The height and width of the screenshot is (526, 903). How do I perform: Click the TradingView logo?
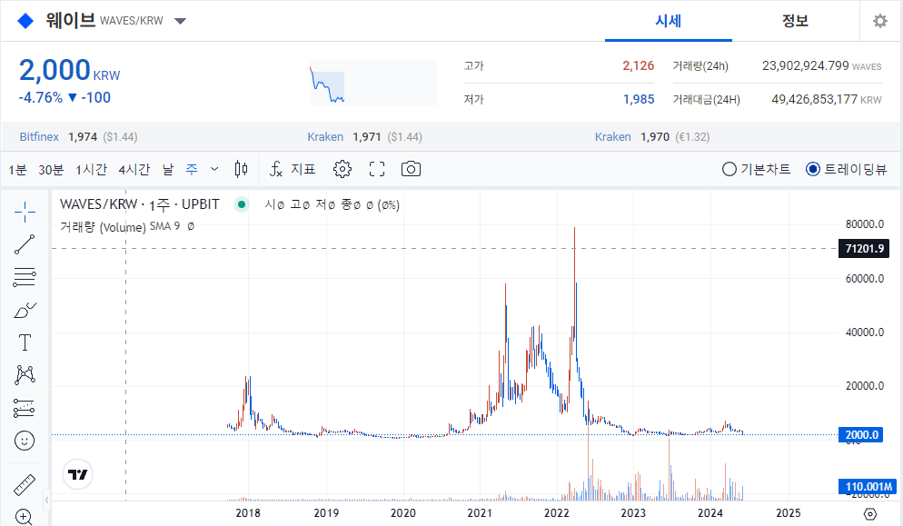[x=78, y=474]
